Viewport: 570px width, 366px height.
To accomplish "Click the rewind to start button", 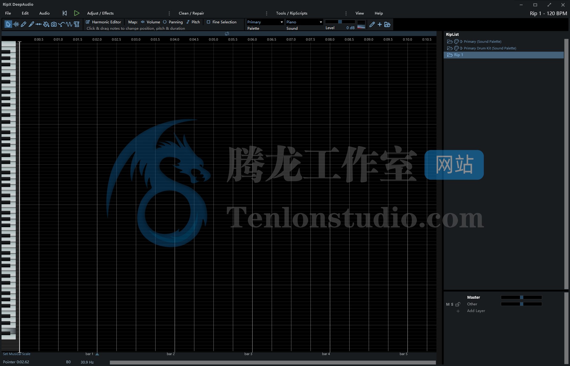I will point(65,13).
